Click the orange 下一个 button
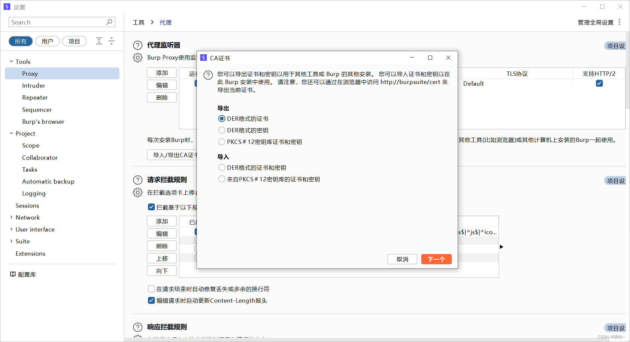This screenshot has height=342, width=630. (436, 259)
